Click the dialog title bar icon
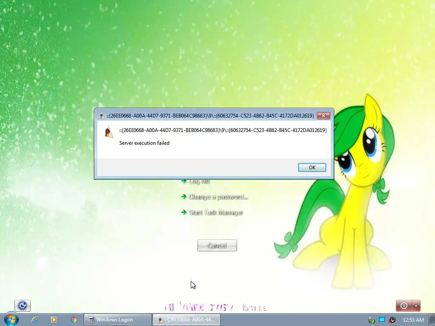Image resolution: width=435 pixels, height=326 pixels. point(102,115)
